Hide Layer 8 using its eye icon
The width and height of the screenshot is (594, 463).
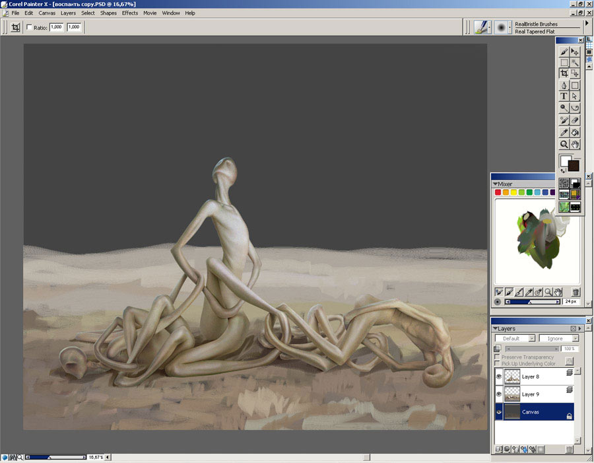tap(498, 376)
